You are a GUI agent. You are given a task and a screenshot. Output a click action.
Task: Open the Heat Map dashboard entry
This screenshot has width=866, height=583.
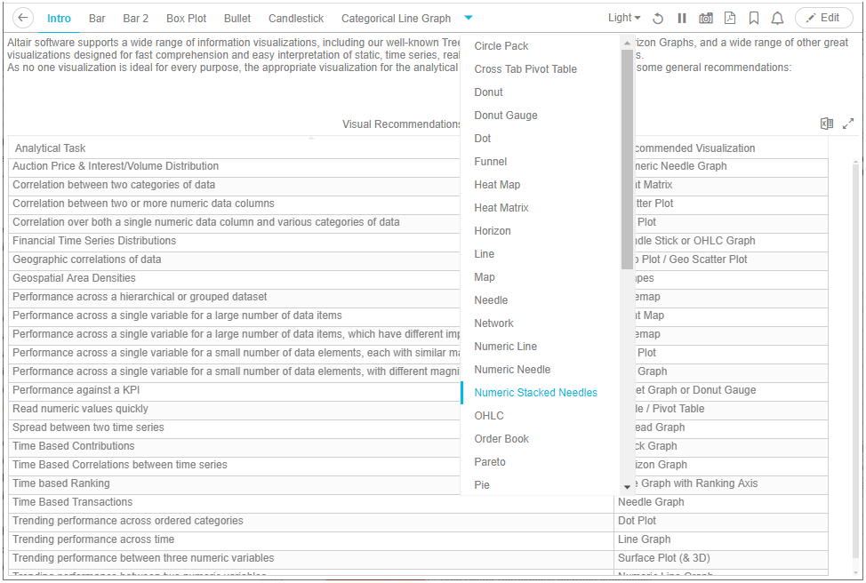(x=541, y=185)
